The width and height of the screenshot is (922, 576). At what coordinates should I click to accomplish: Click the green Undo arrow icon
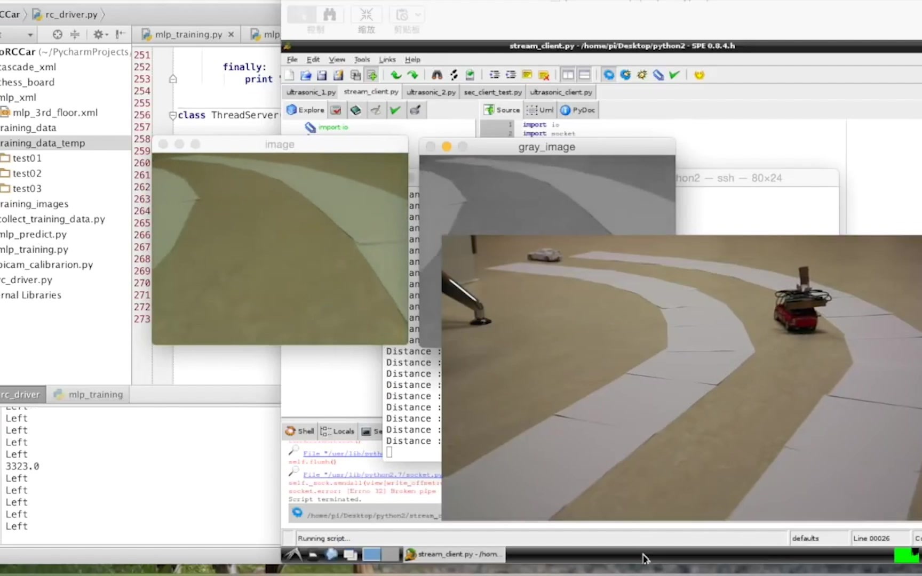point(395,75)
